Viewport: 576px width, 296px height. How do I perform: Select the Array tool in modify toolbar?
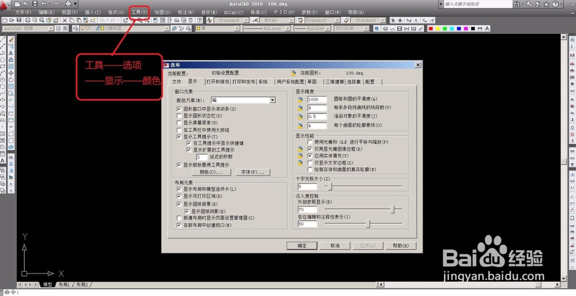click(x=11, y=66)
